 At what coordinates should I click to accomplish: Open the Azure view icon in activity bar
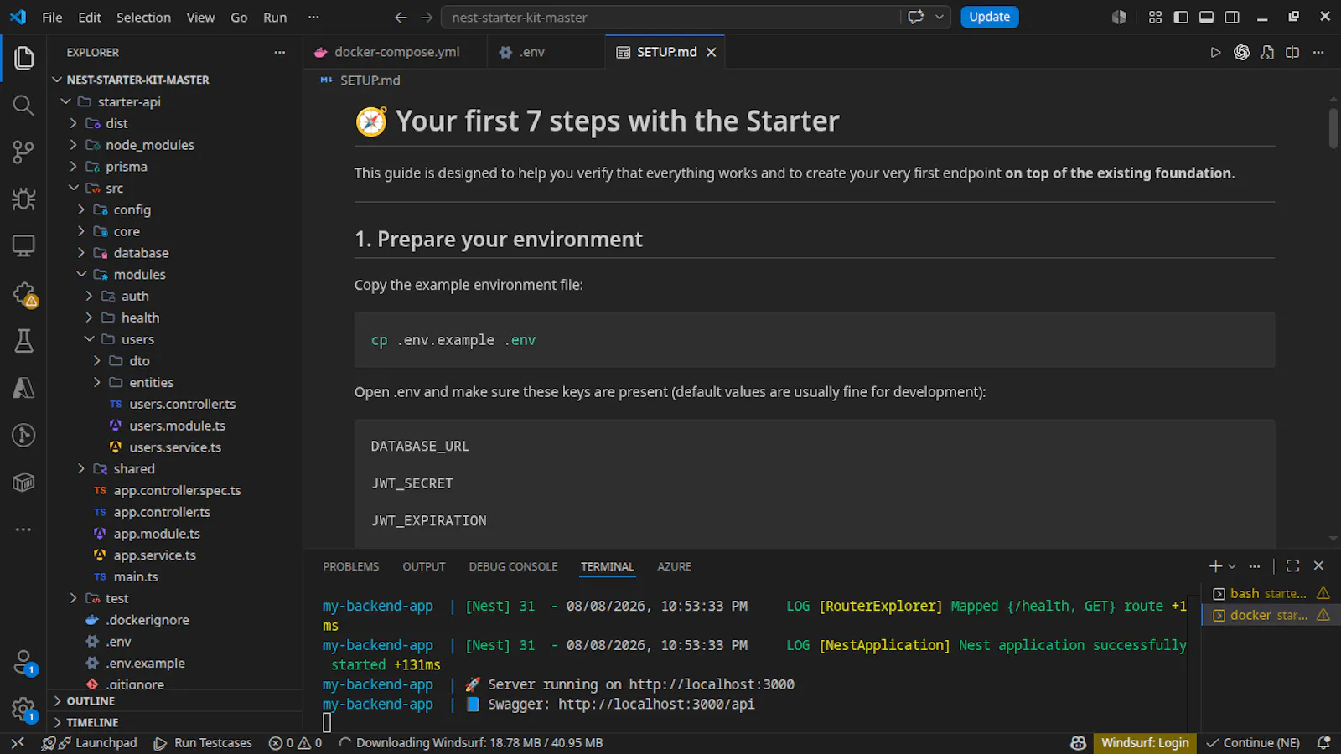tap(23, 388)
